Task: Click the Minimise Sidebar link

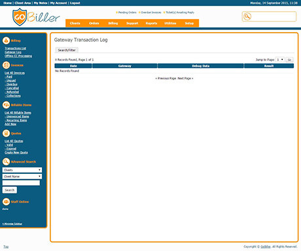Action: click(x=12, y=224)
